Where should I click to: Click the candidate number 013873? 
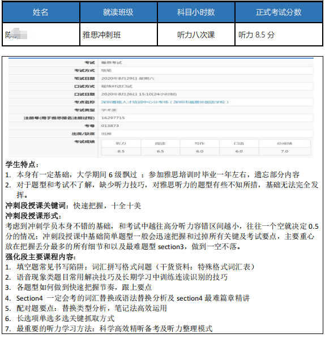click(110, 126)
